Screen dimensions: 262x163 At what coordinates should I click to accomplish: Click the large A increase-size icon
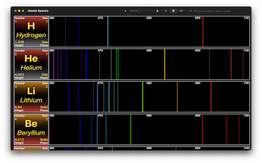pos(157,11)
